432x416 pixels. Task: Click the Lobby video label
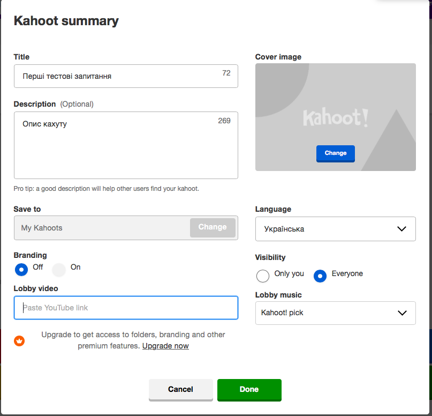pyautogui.click(x=36, y=288)
